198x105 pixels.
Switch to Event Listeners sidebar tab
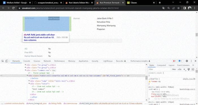pos(183,65)
